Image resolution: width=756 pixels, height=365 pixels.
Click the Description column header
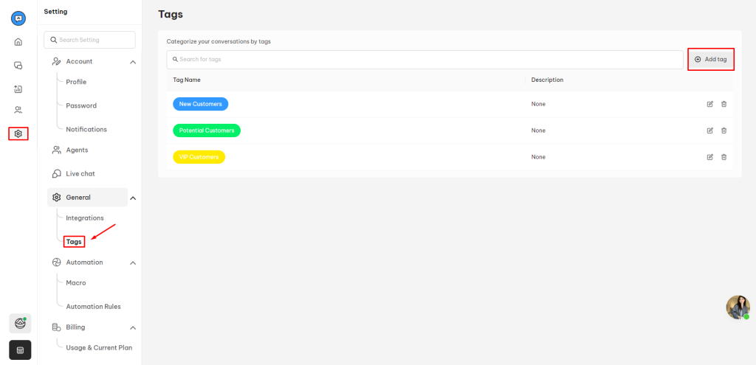pos(547,80)
